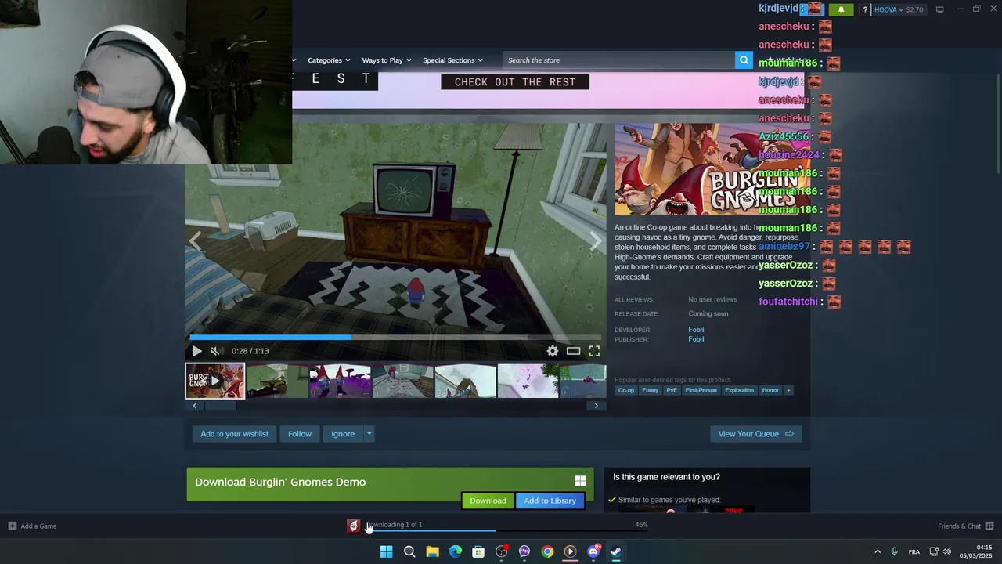Click the microphone tray icon
Screen dimensions: 1002x564
coord(894,551)
